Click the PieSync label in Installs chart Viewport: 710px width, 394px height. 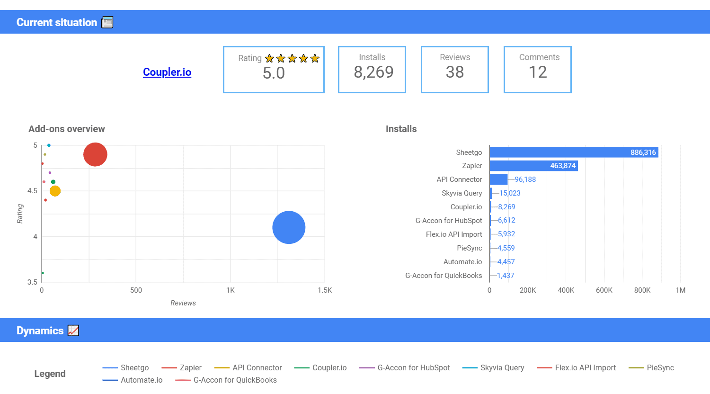[x=470, y=248]
